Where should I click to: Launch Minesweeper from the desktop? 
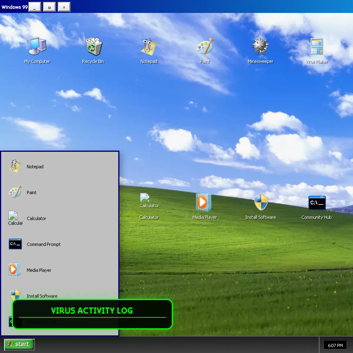(261, 51)
